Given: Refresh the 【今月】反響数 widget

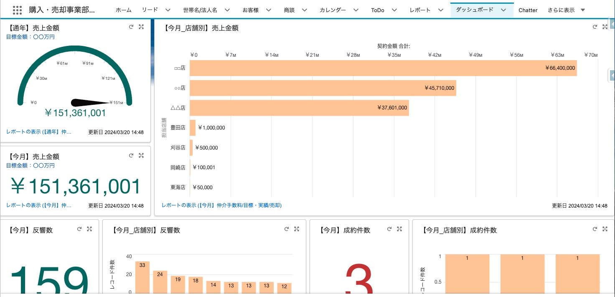Looking at the screenshot, I should pos(79,229).
